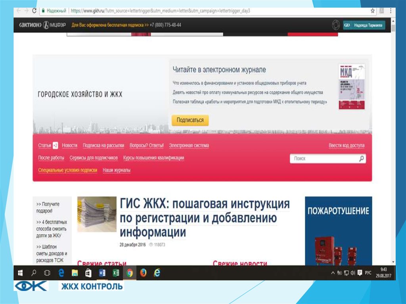Click free subscription notice in top bar
The width and height of the screenshot is (406, 304).
coord(110,25)
